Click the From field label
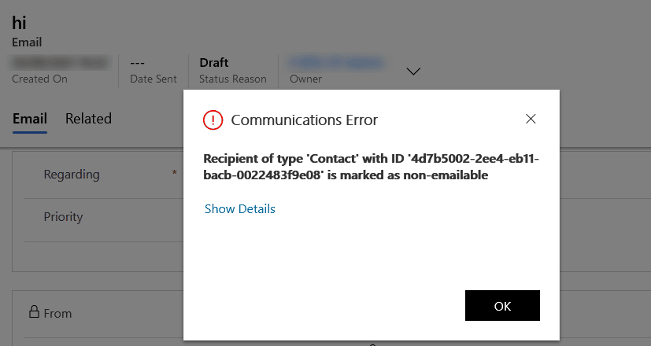The image size is (651, 346). pyautogui.click(x=57, y=313)
